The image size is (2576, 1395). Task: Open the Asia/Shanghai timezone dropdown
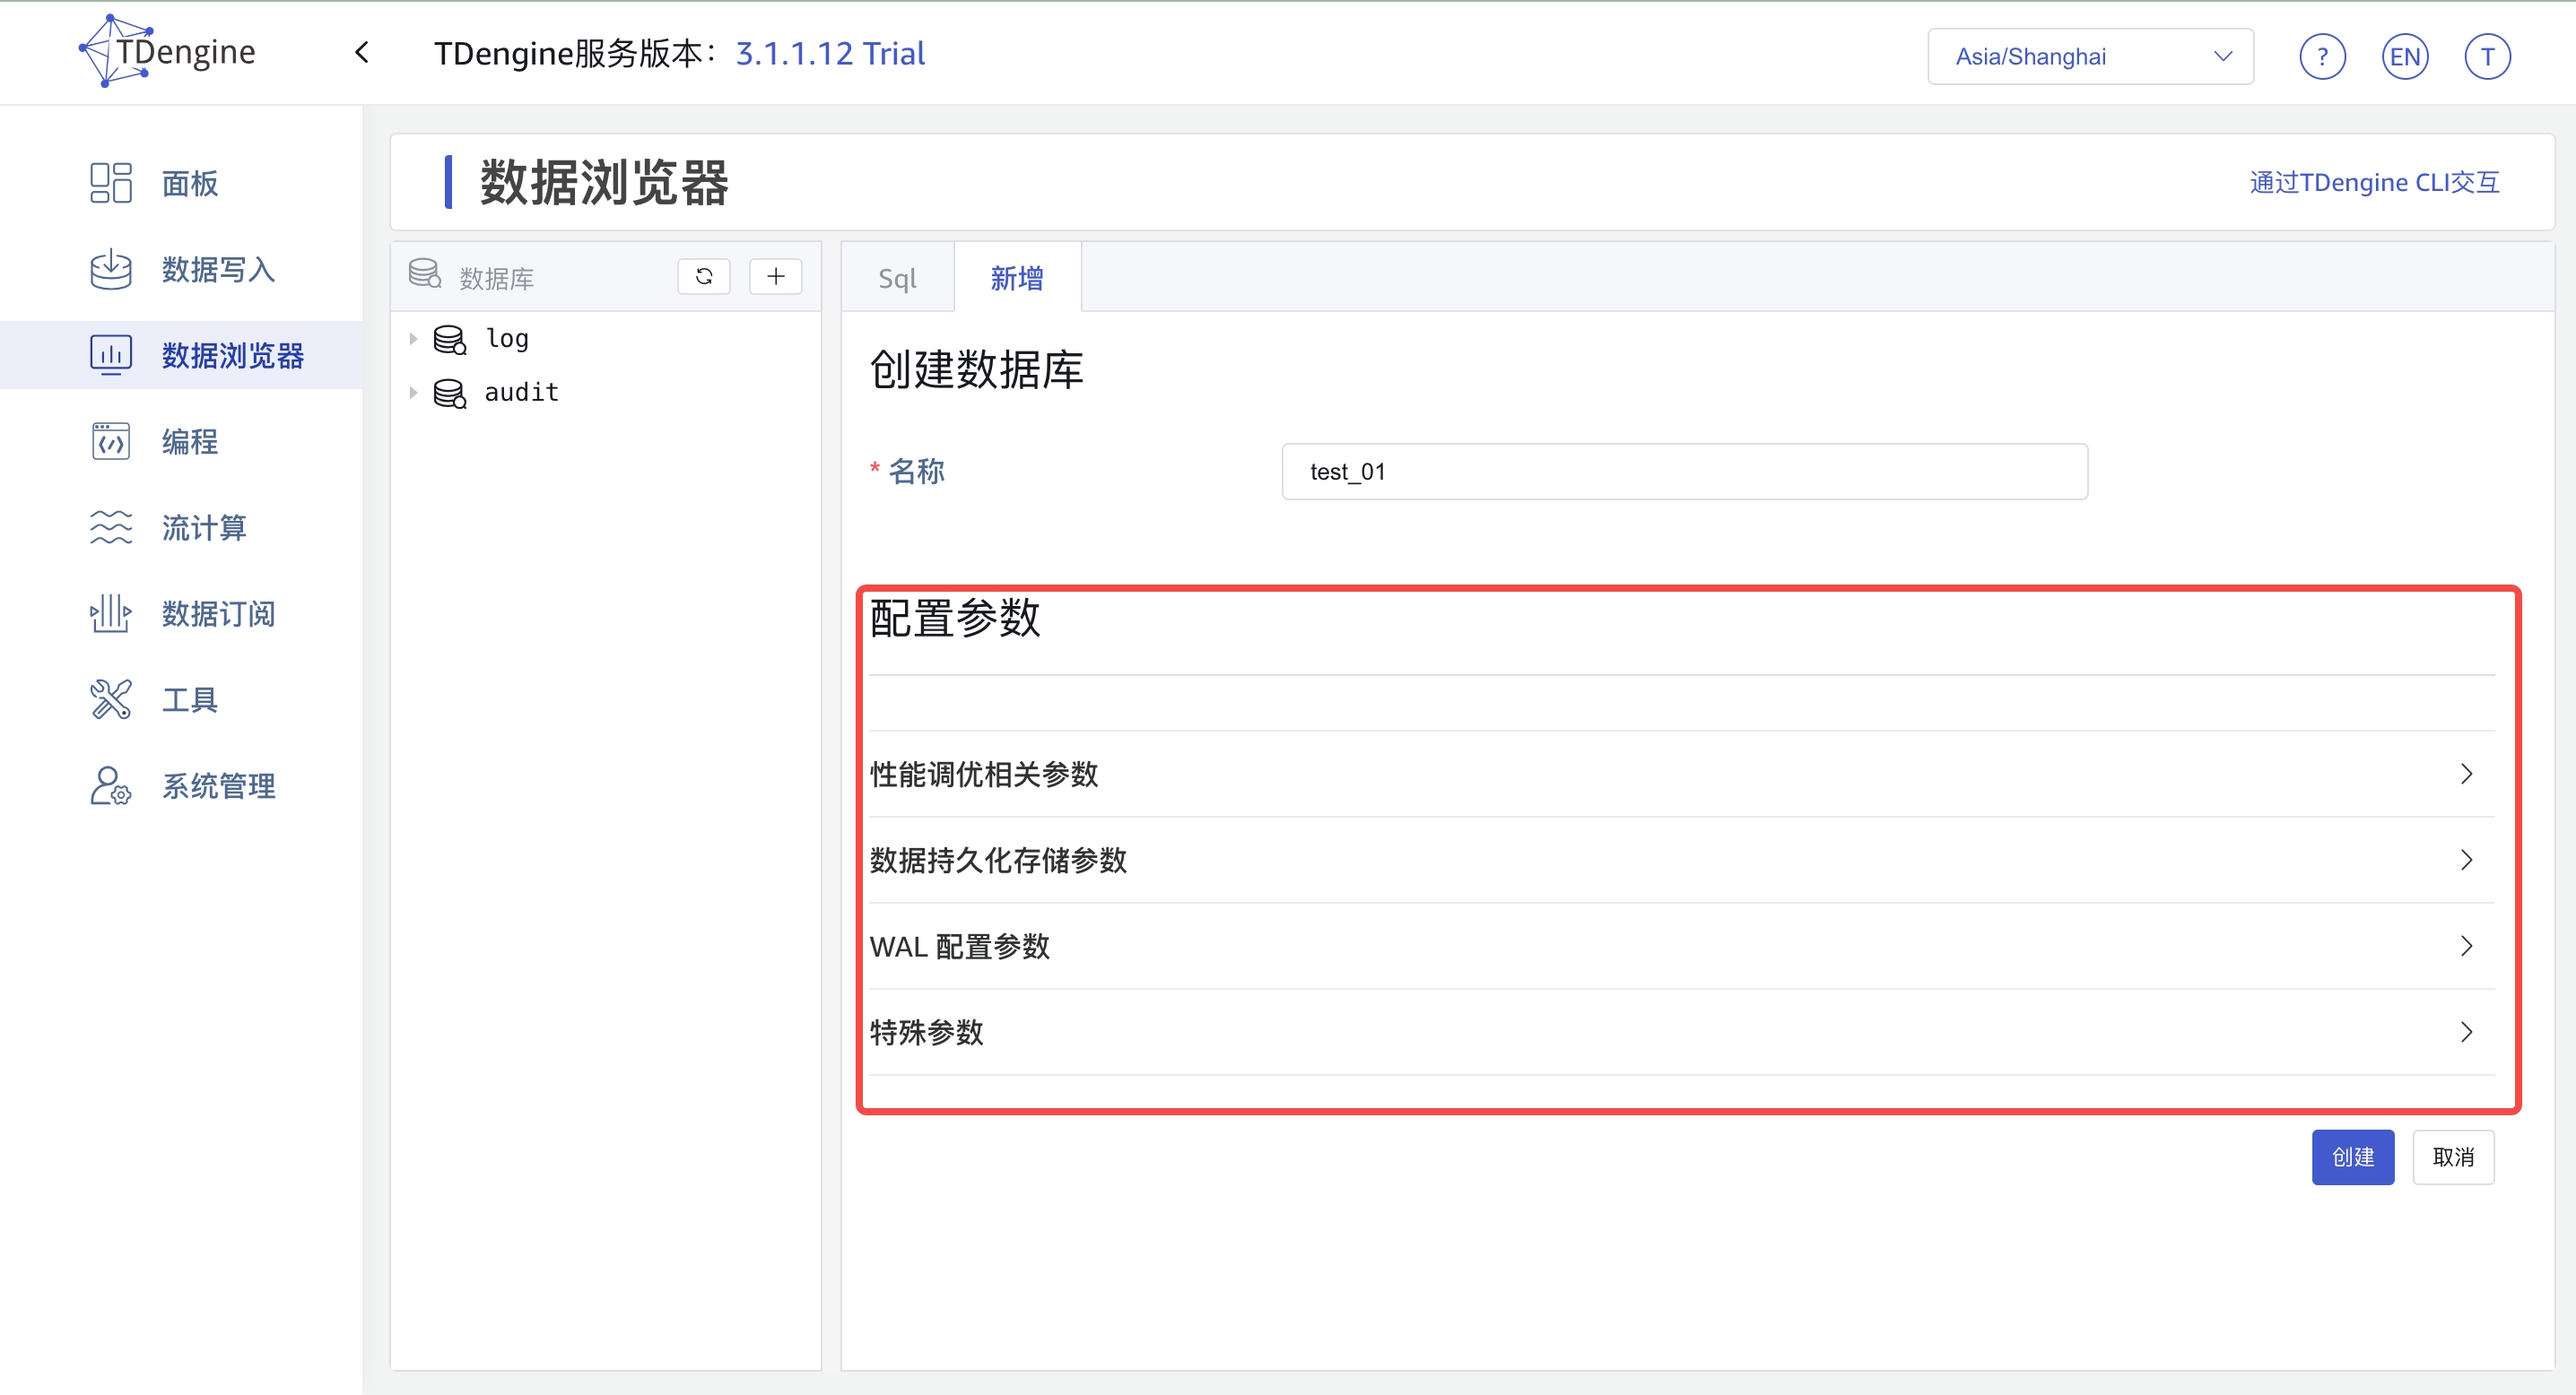[2090, 57]
